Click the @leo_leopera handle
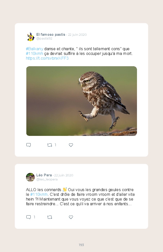The image size is (163, 252). point(47,180)
